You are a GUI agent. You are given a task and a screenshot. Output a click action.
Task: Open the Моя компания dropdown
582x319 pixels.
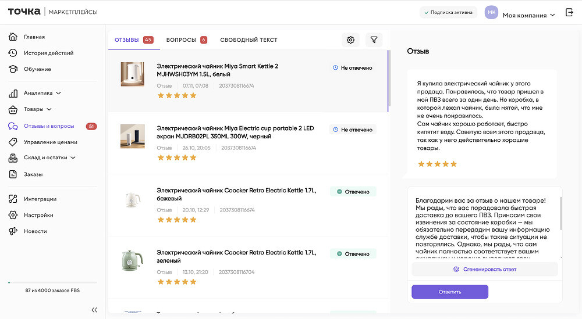(x=528, y=15)
